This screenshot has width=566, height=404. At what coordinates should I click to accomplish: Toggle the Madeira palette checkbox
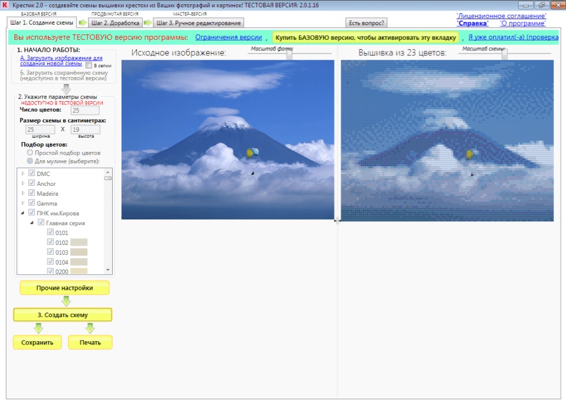[32, 194]
